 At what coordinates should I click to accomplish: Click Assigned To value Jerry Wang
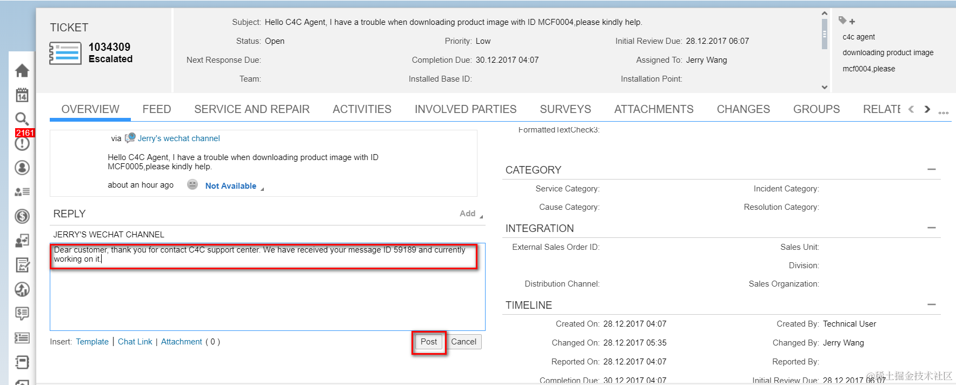coord(706,60)
